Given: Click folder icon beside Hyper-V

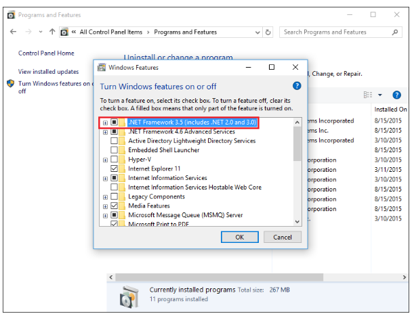Looking at the screenshot, I should point(122,159).
